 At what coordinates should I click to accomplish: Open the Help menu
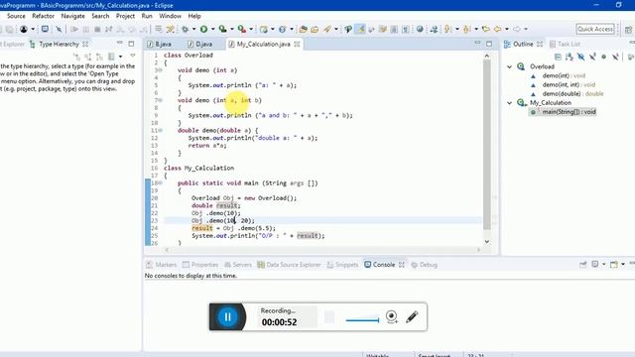pyautogui.click(x=194, y=16)
